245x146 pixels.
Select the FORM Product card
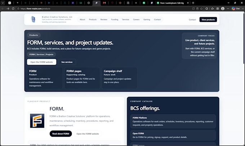tap(45, 78)
